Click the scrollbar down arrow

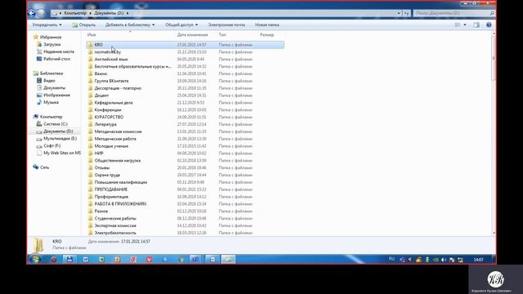494,233
